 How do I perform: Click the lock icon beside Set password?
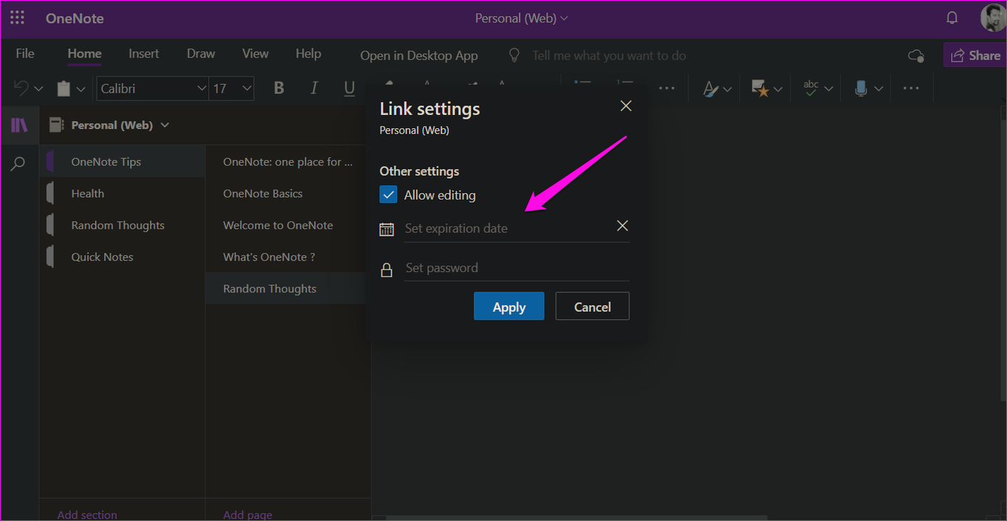(386, 268)
